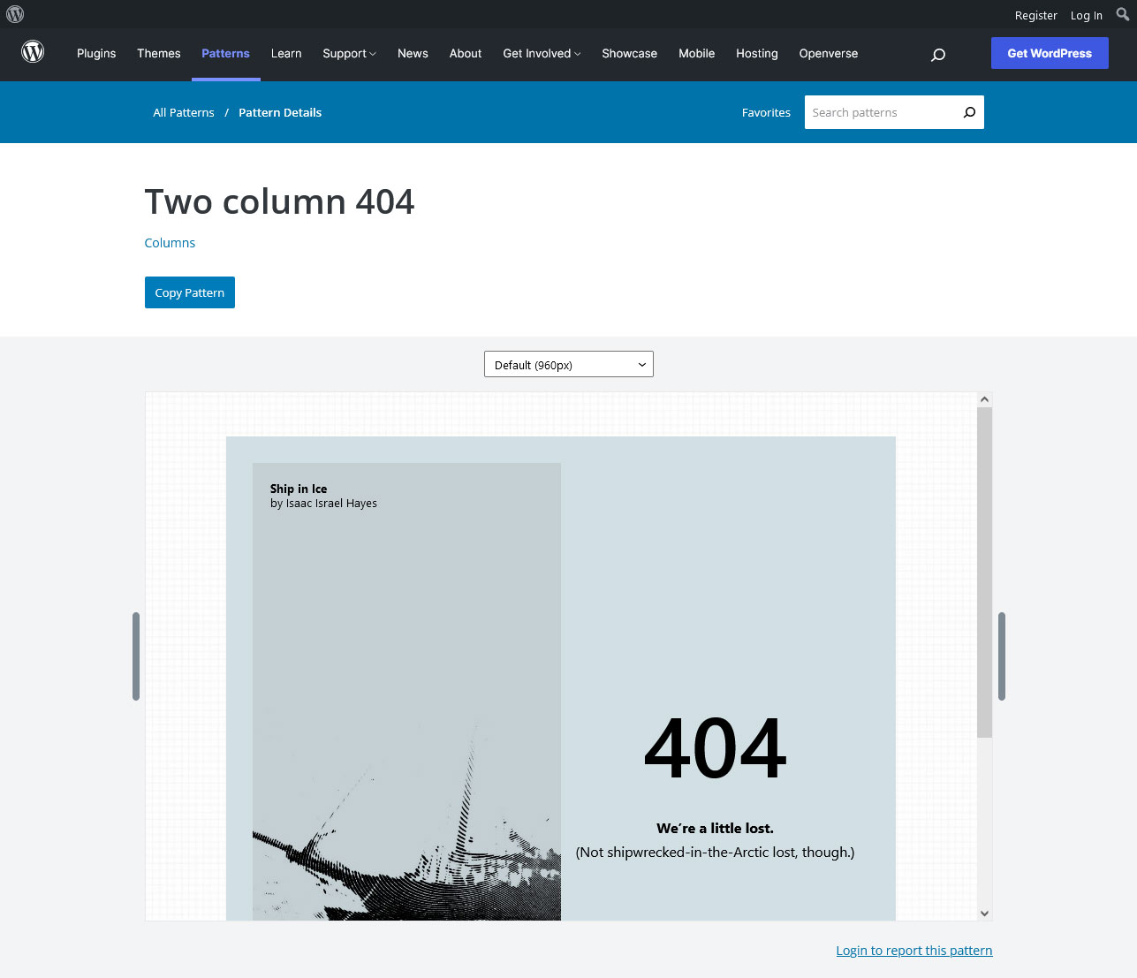Select the Patterns navigation tab

pyautogui.click(x=225, y=53)
